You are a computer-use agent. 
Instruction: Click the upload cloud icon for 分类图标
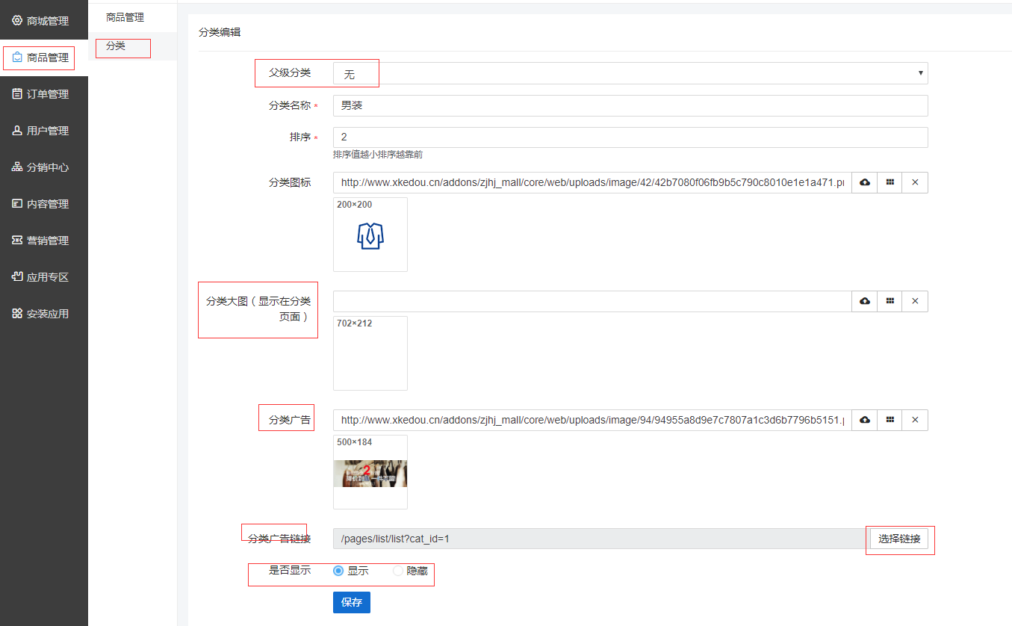865,182
